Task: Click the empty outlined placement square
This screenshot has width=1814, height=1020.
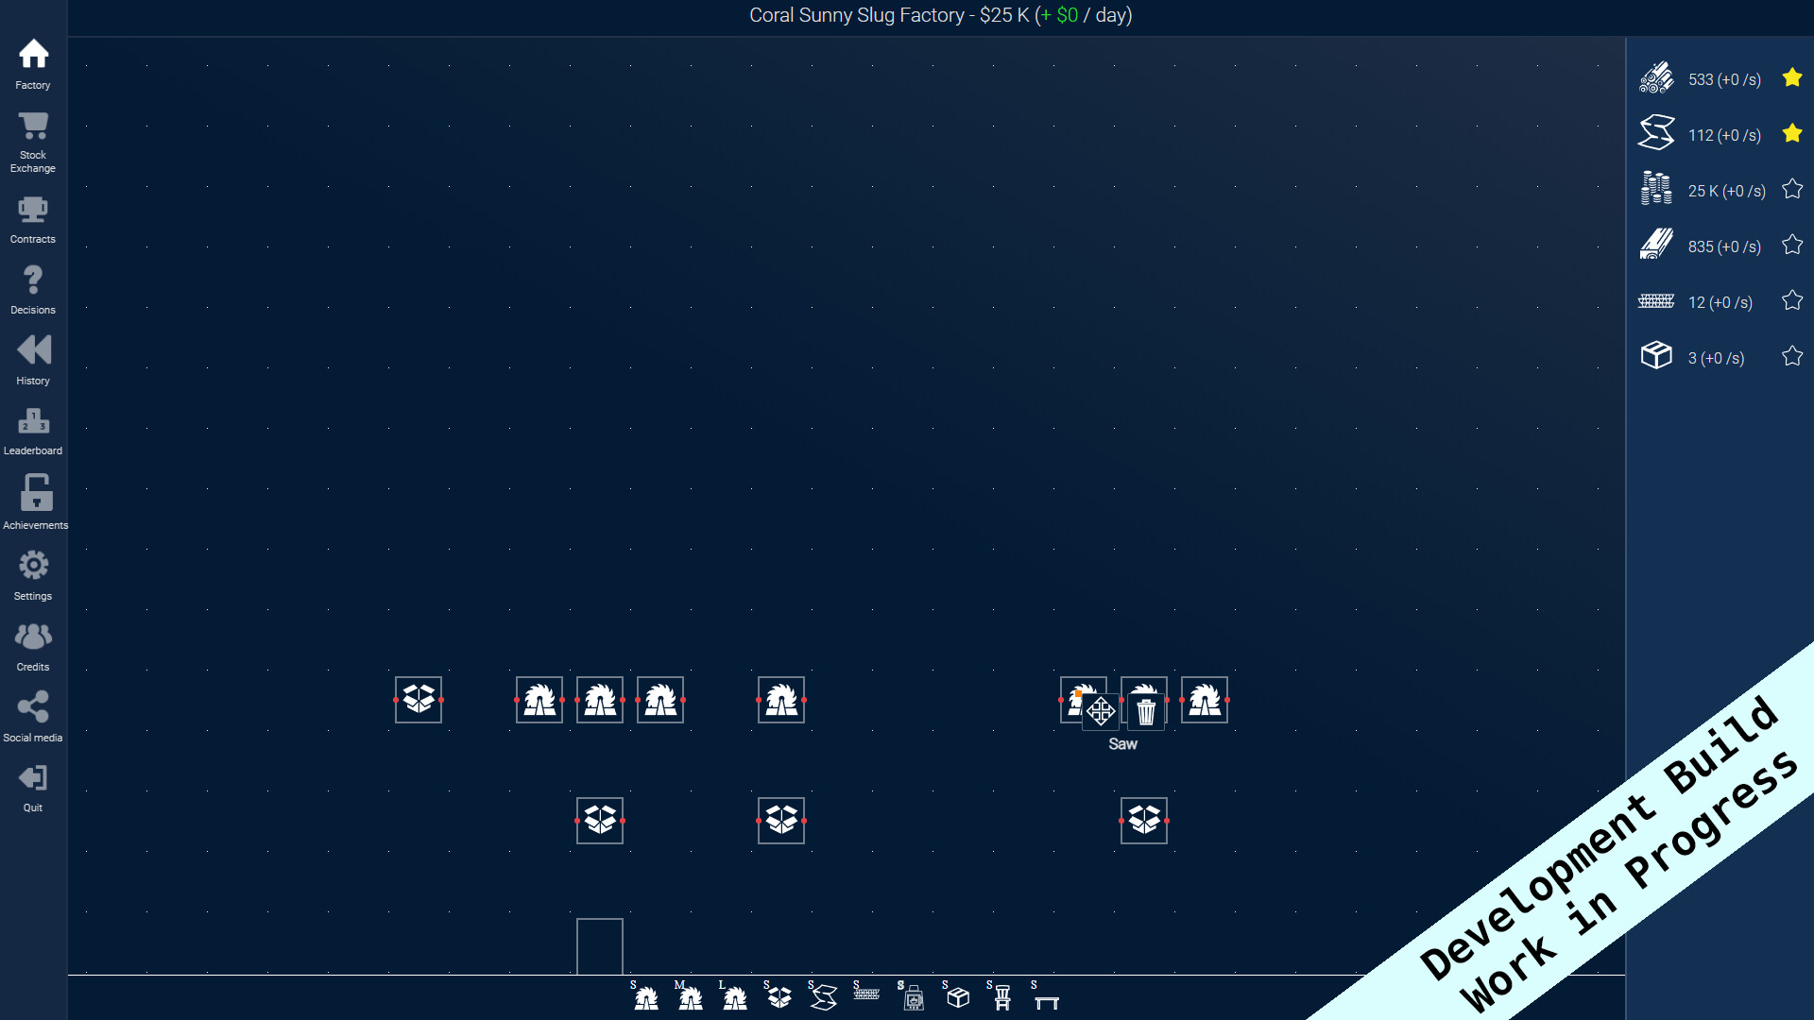Action: click(x=600, y=945)
